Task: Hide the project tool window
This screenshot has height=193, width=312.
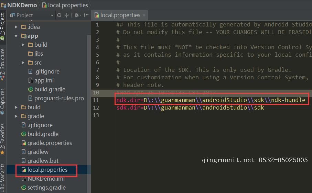Action: 86,15
